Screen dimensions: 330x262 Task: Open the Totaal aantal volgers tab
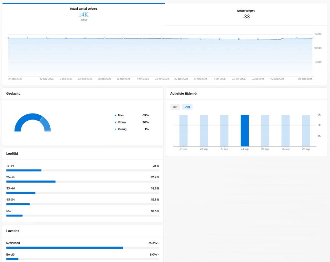coord(83,14)
